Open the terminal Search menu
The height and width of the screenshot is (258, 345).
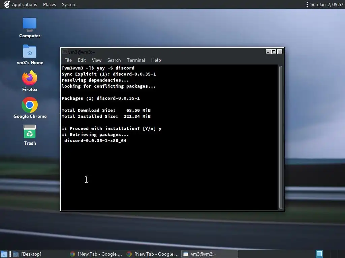pyautogui.click(x=114, y=60)
